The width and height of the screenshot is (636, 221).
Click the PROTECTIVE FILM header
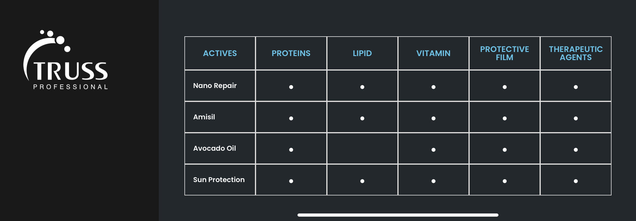tap(504, 53)
